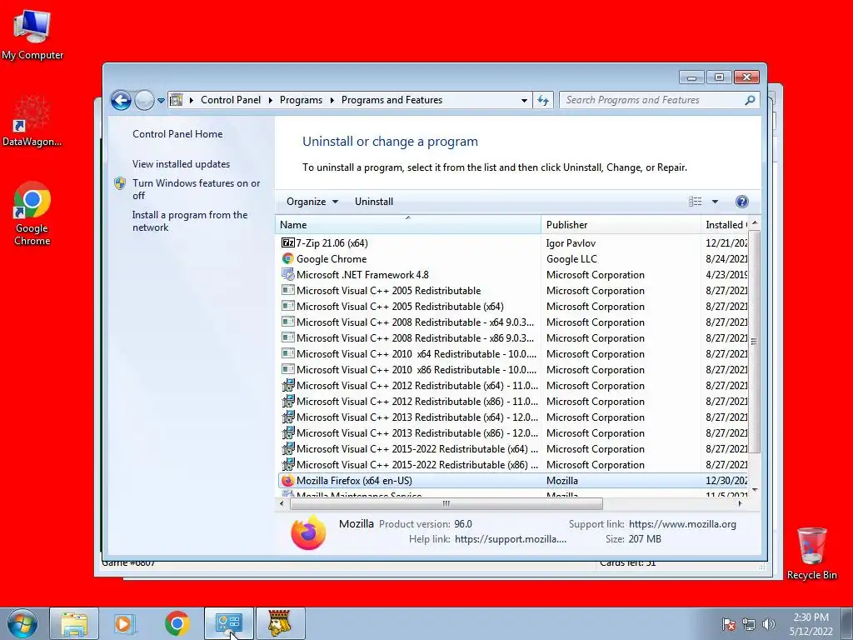Select Microsoft Visual C++ 2013 Redistributable (x64) row

tap(514, 417)
